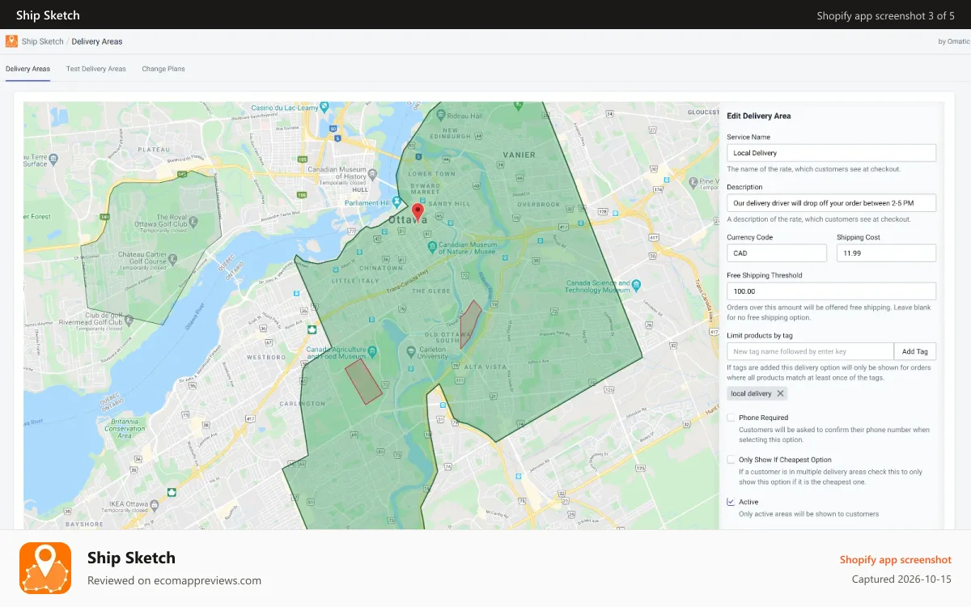This screenshot has width=971, height=607.
Task: Click the LITTLE ITALY map label
Action: coord(354,281)
